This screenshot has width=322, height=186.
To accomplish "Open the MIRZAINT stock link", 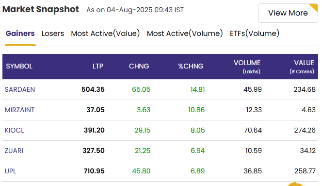I will coord(19,110).
